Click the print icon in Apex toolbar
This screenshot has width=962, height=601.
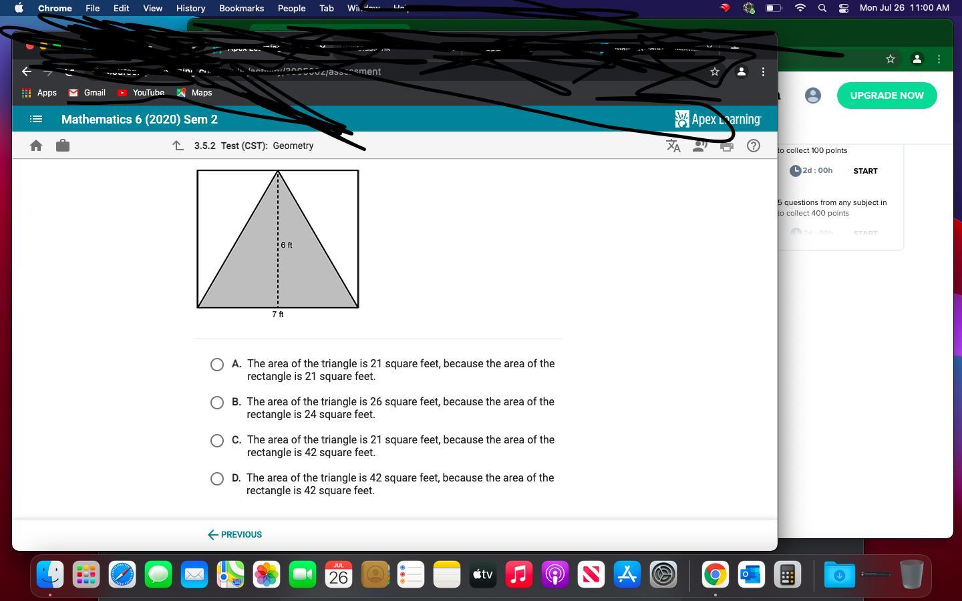pos(727,146)
